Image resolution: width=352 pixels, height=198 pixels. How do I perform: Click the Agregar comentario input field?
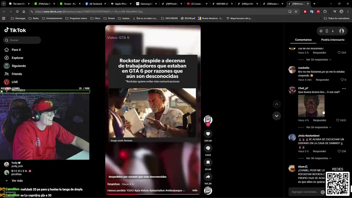[304, 192]
